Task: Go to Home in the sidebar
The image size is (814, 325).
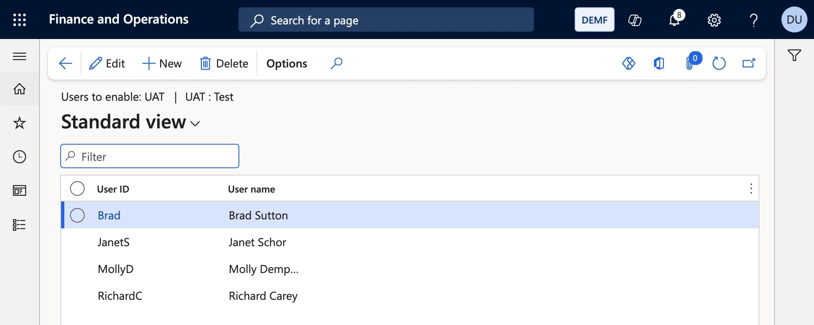Action: pyautogui.click(x=20, y=89)
